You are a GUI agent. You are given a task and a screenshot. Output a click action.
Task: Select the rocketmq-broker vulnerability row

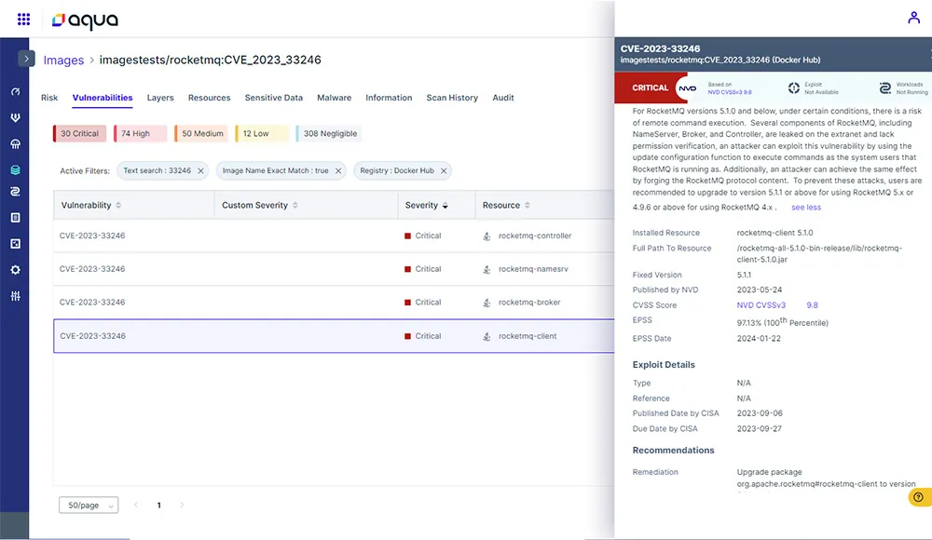point(334,303)
